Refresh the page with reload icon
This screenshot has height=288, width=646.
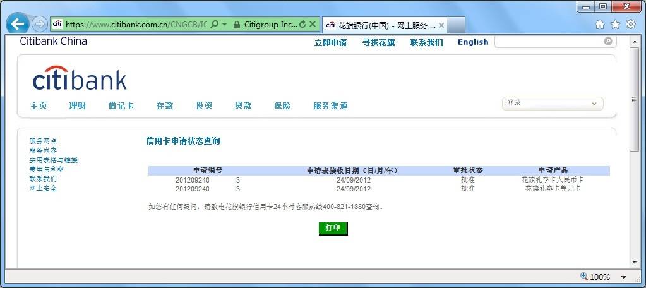tap(303, 24)
